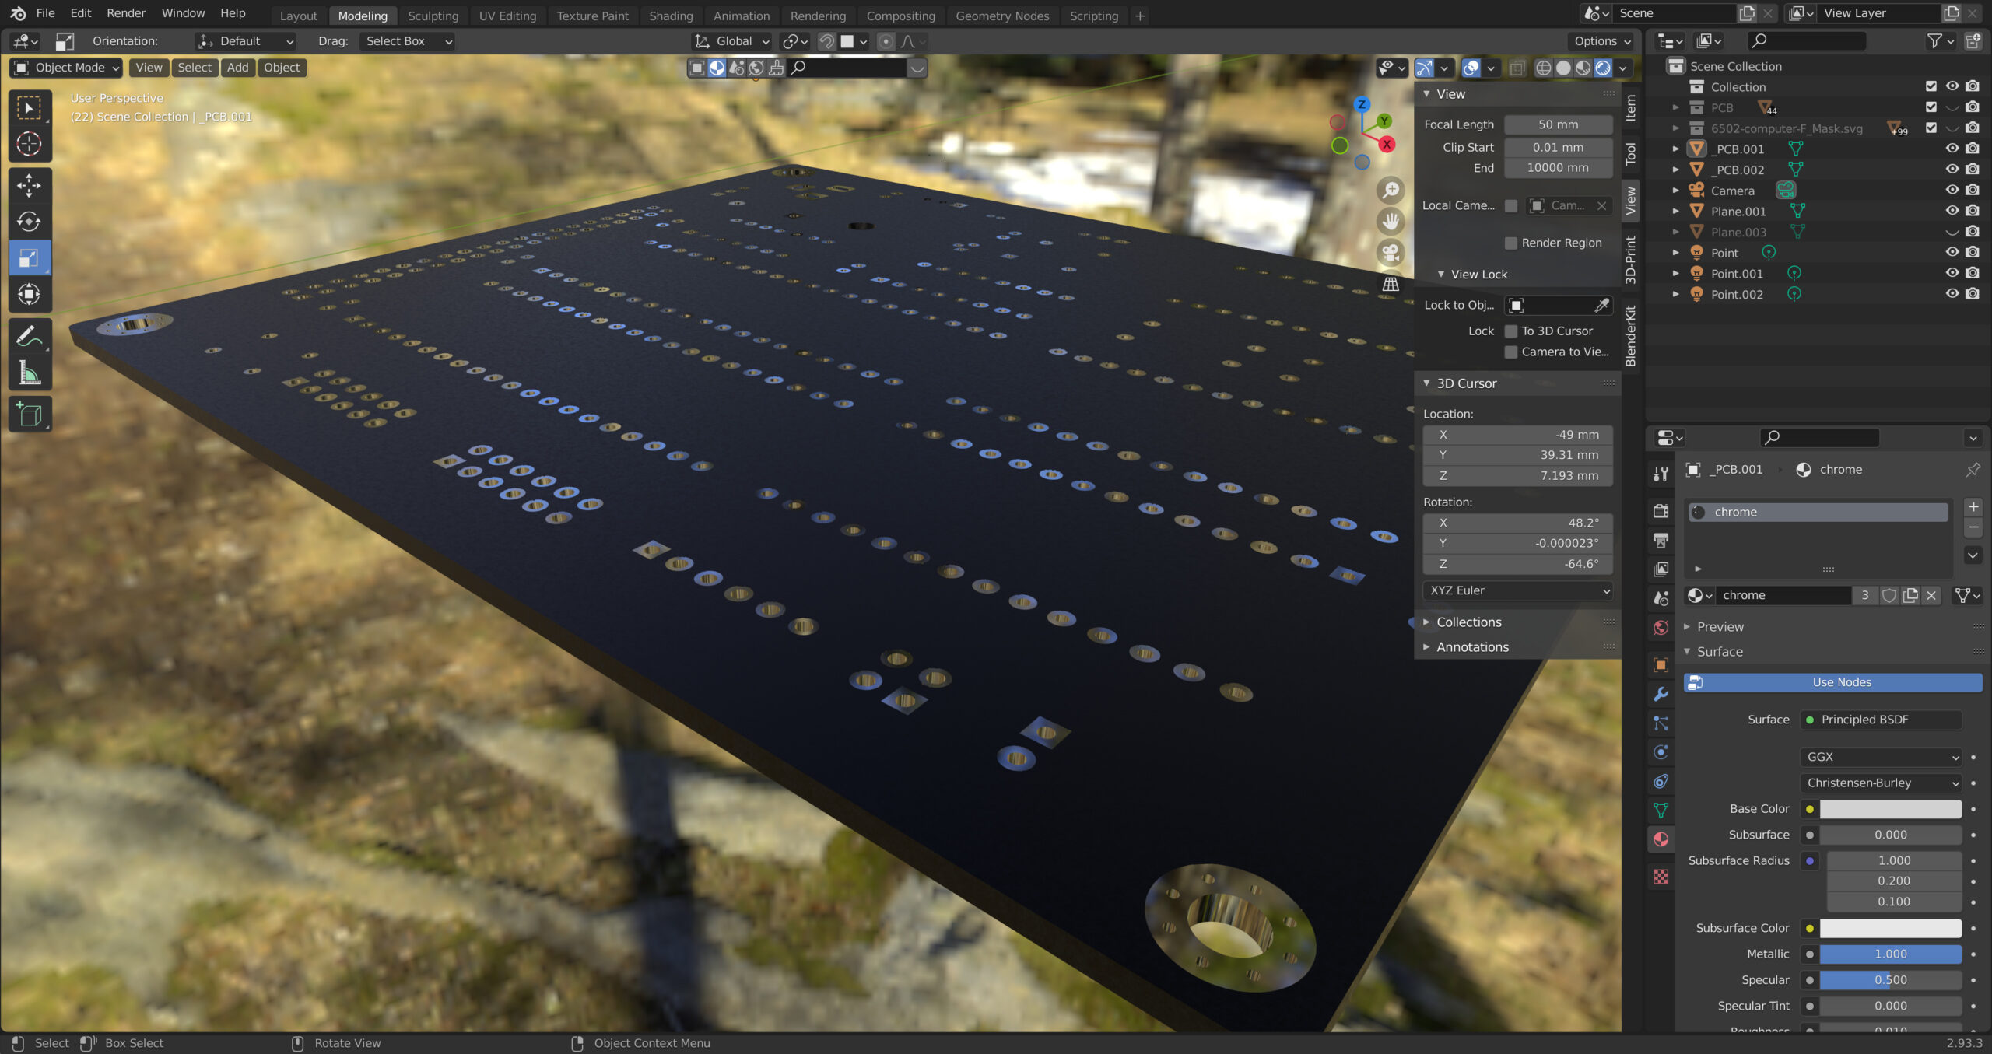Switch to the Shading workspace tab
1992x1054 pixels.
(671, 16)
